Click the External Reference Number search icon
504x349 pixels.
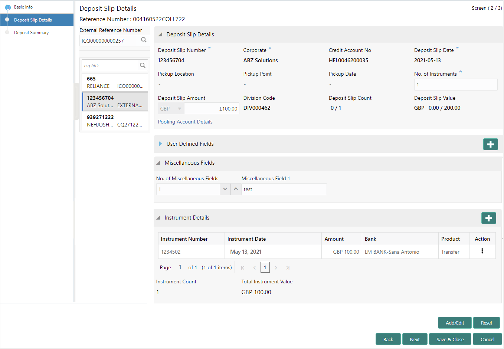point(144,40)
